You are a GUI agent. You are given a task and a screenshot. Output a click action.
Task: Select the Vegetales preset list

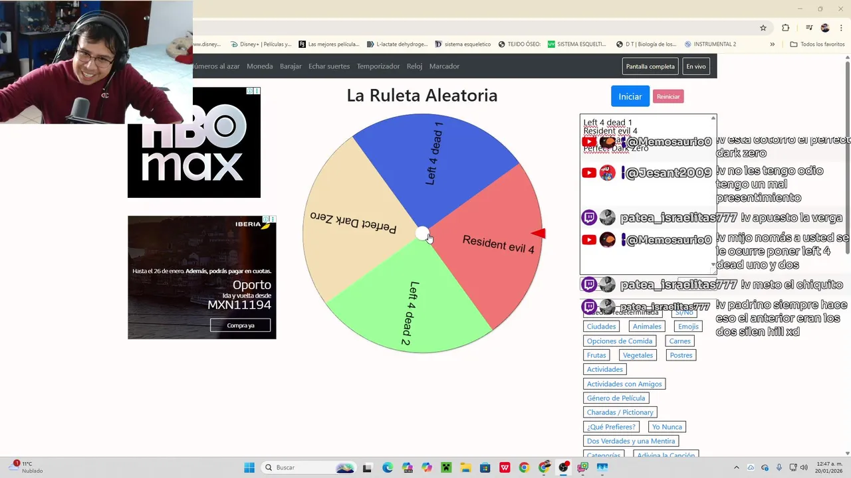pyautogui.click(x=638, y=355)
